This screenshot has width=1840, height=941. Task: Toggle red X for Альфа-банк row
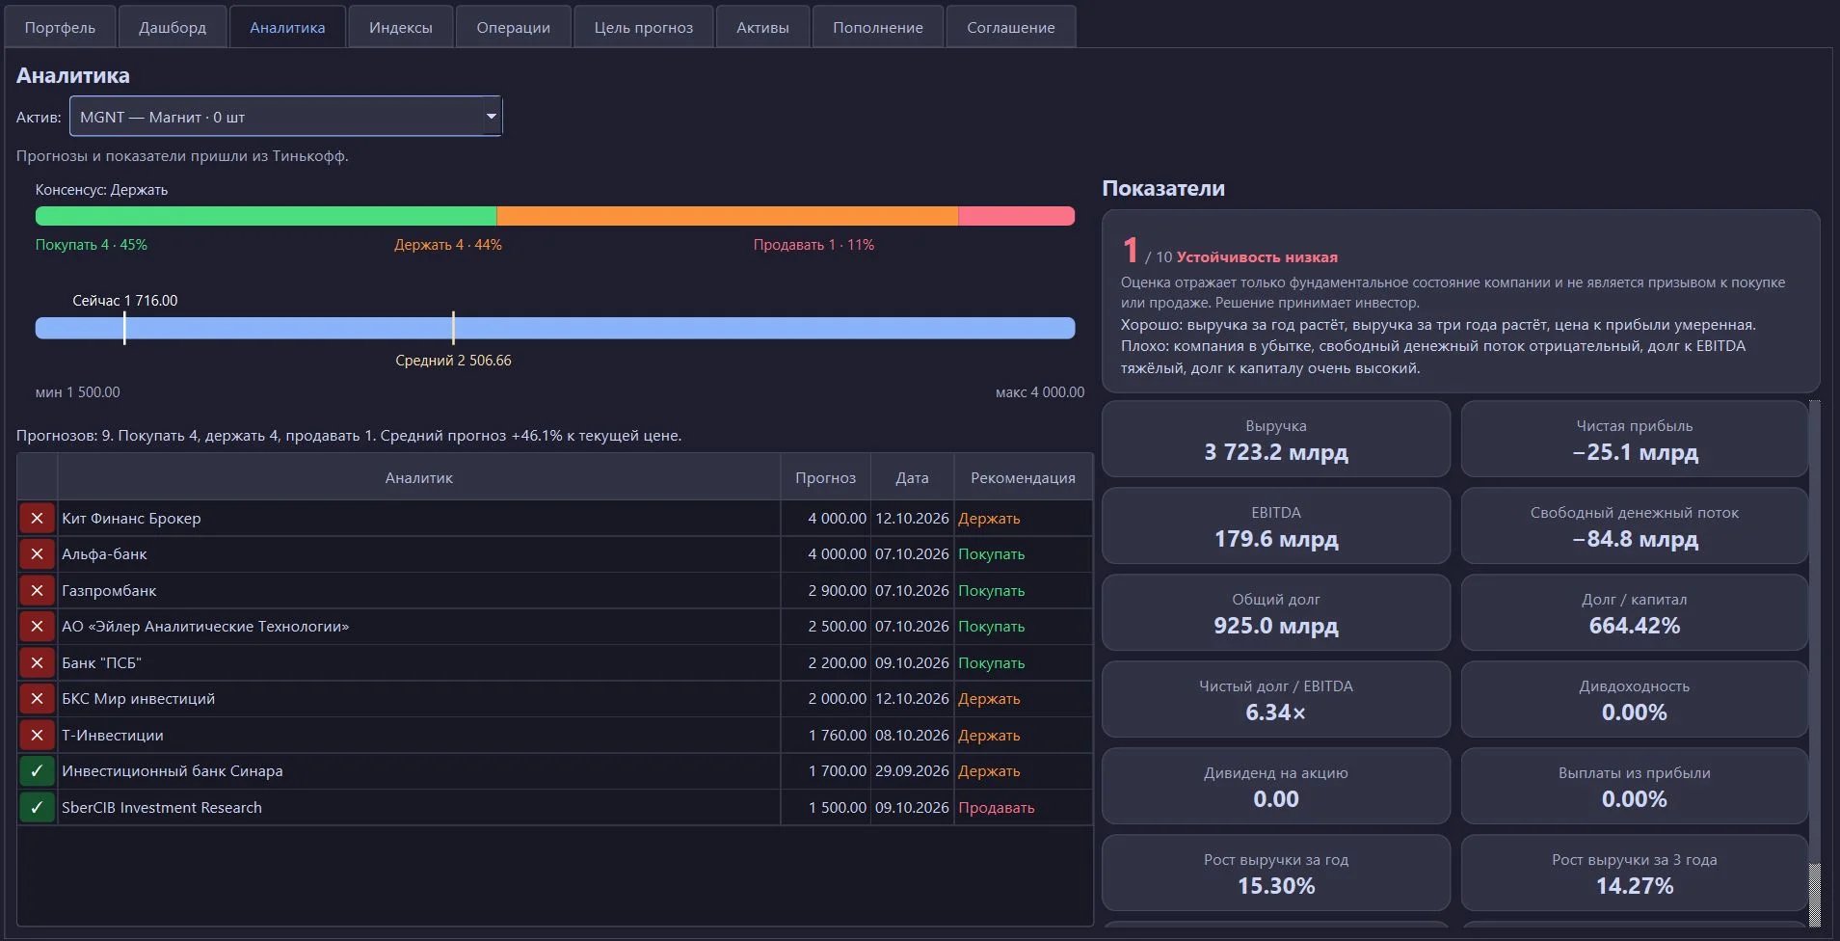pyautogui.click(x=37, y=554)
